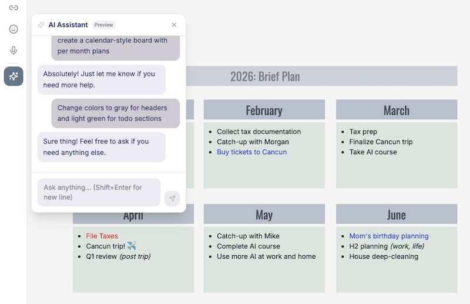Open the Buy tickets to Cancun link
470x304 pixels.
click(251, 152)
